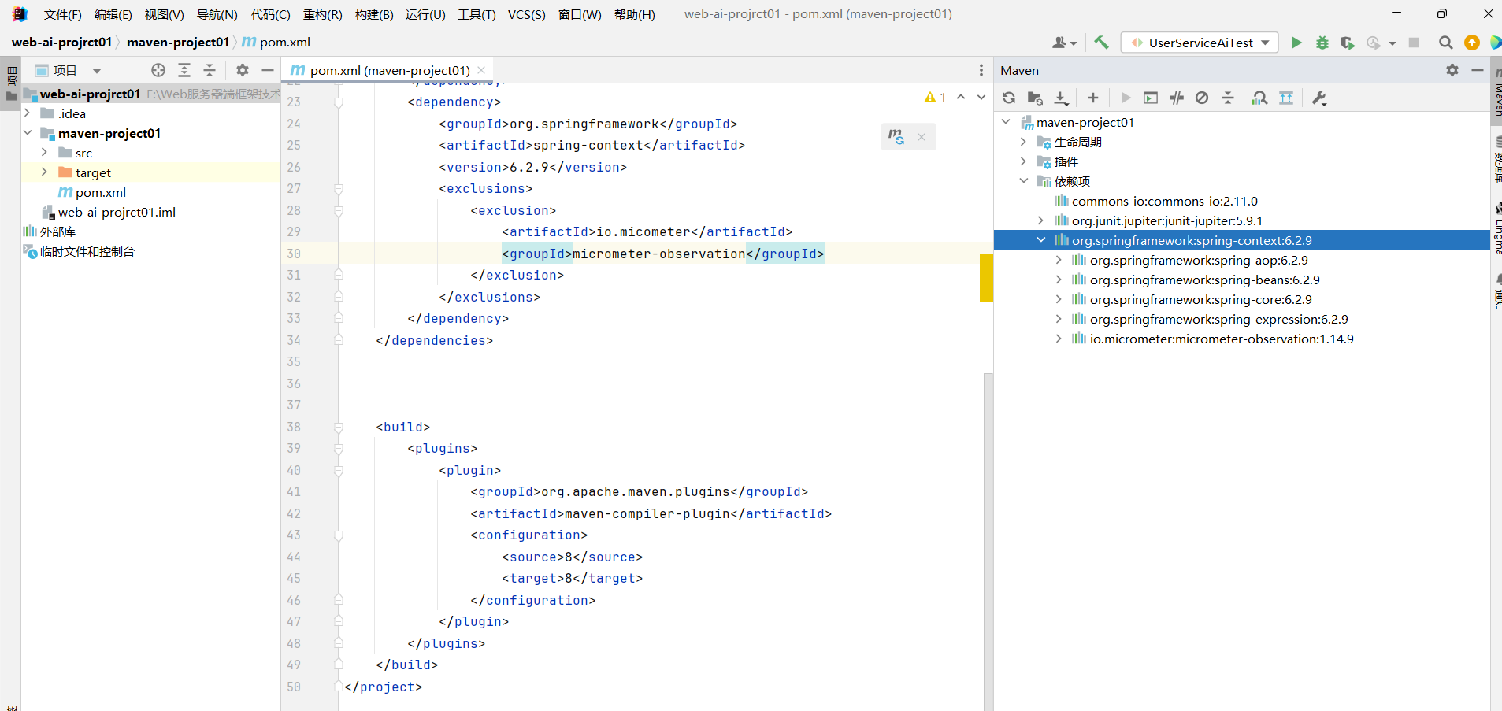Select opened file in Project view
This screenshot has width=1502, height=711.
tap(158, 70)
